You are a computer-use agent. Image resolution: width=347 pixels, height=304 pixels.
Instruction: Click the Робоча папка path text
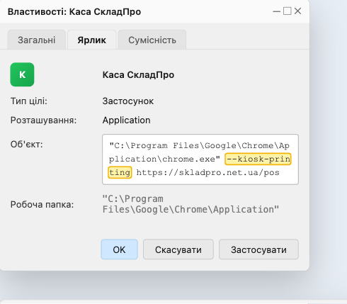point(190,204)
